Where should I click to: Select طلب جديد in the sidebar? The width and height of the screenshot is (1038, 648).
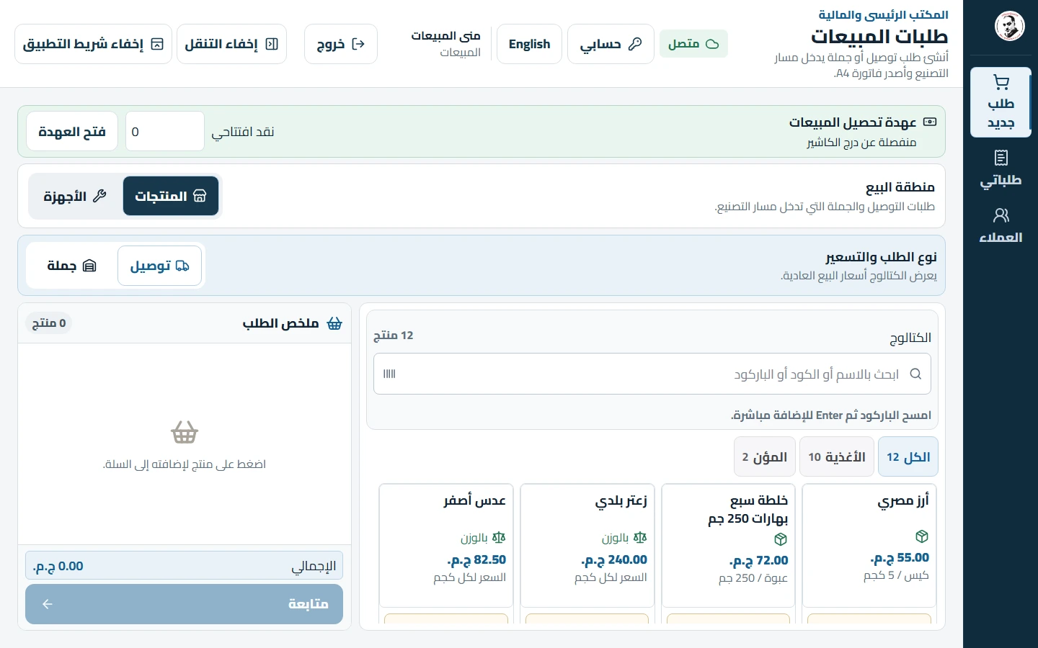click(x=1001, y=102)
